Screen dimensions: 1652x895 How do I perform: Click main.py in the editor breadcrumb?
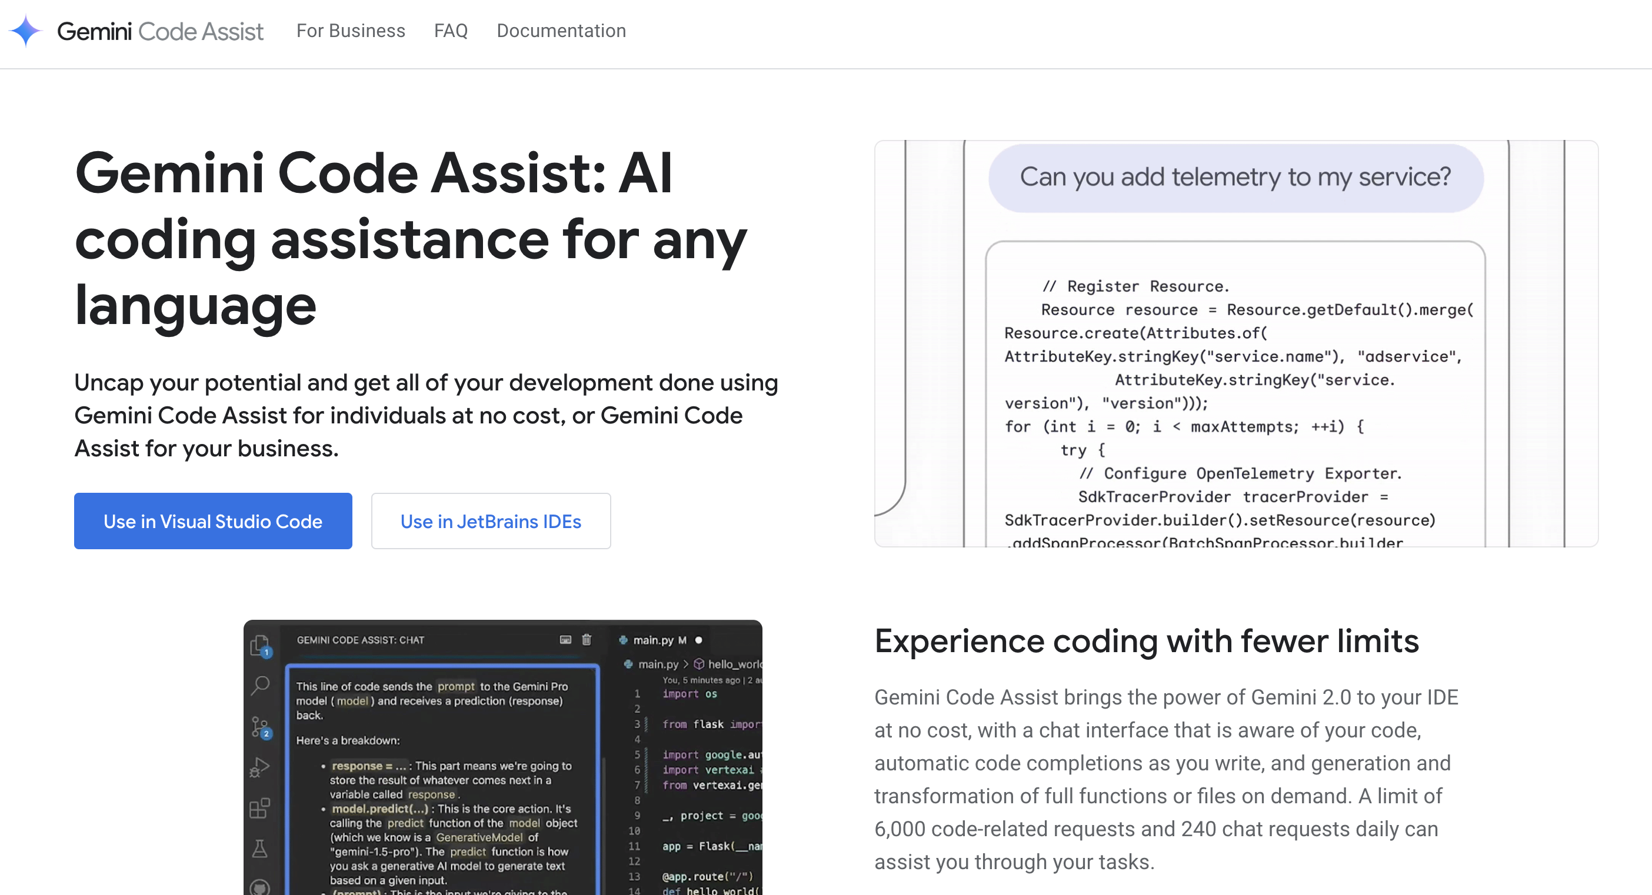(x=658, y=664)
